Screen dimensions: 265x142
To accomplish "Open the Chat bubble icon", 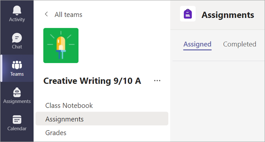I will pyautogui.click(x=17, y=38).
